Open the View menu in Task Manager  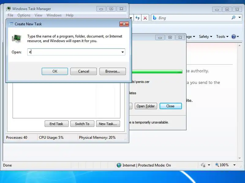[38, 15]
